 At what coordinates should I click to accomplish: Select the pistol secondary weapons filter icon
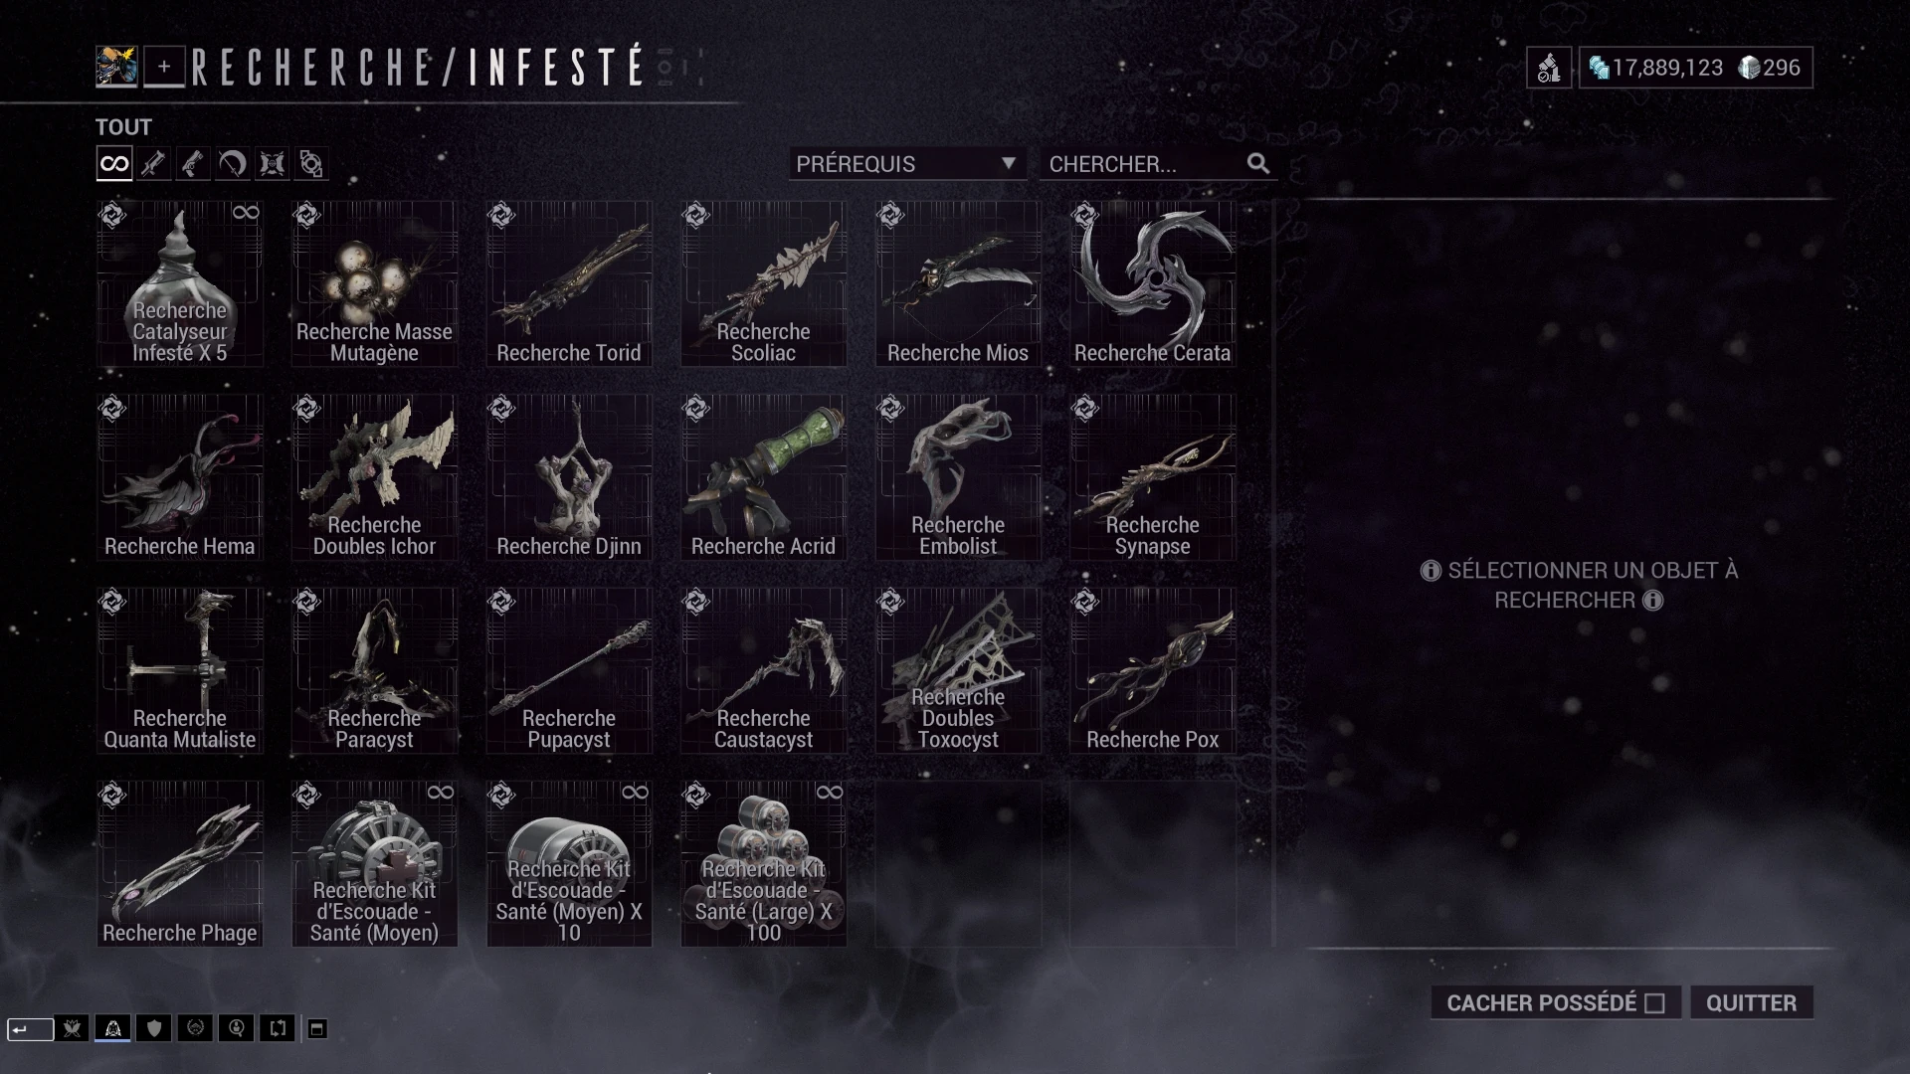click(193, 164)
